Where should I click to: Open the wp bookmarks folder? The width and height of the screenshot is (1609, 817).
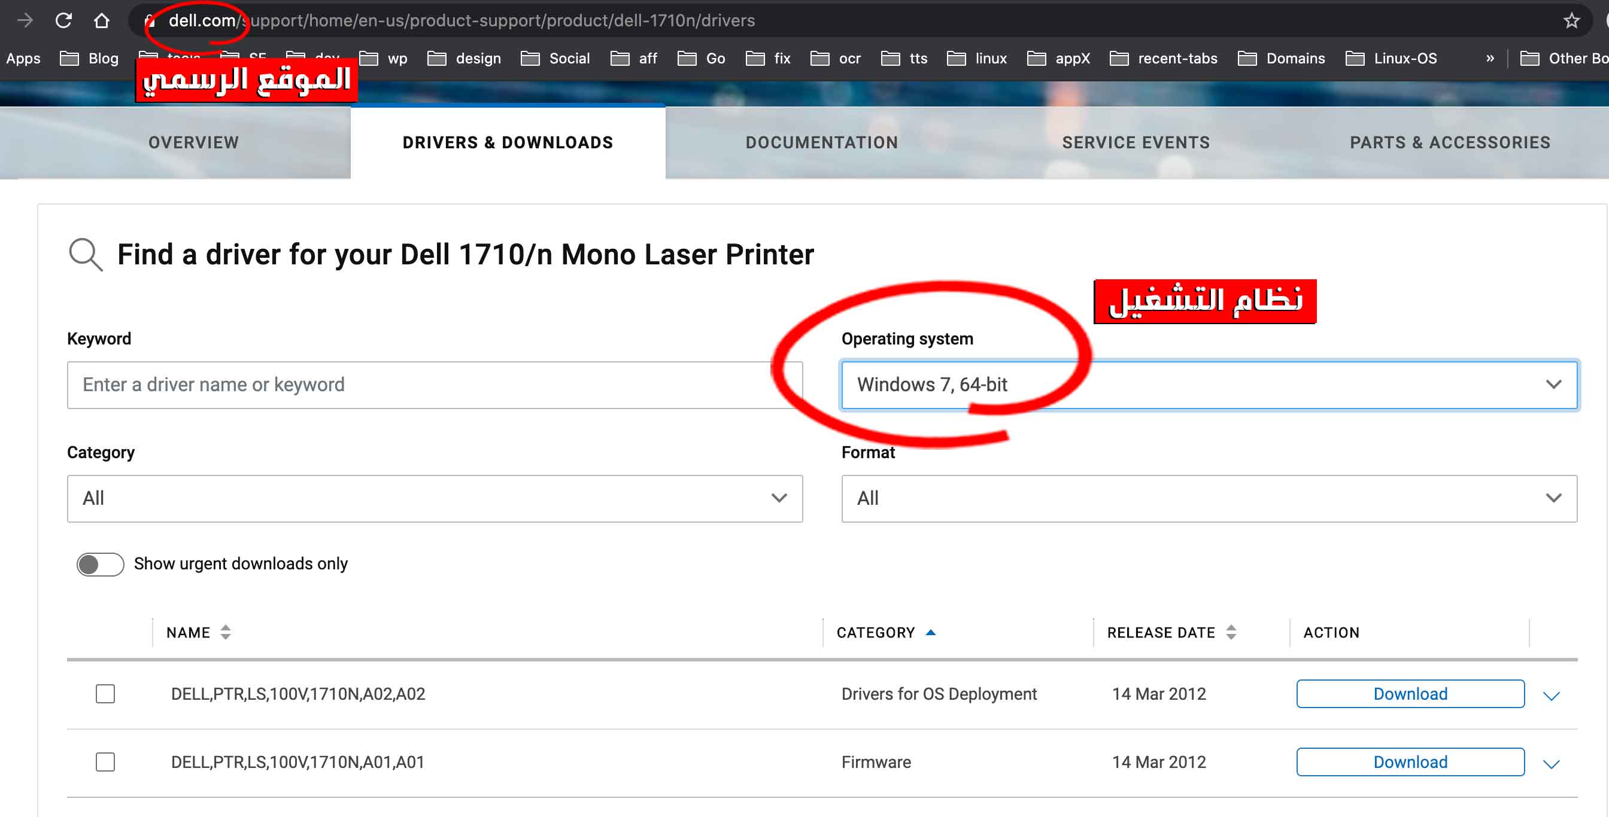point(384,58)
